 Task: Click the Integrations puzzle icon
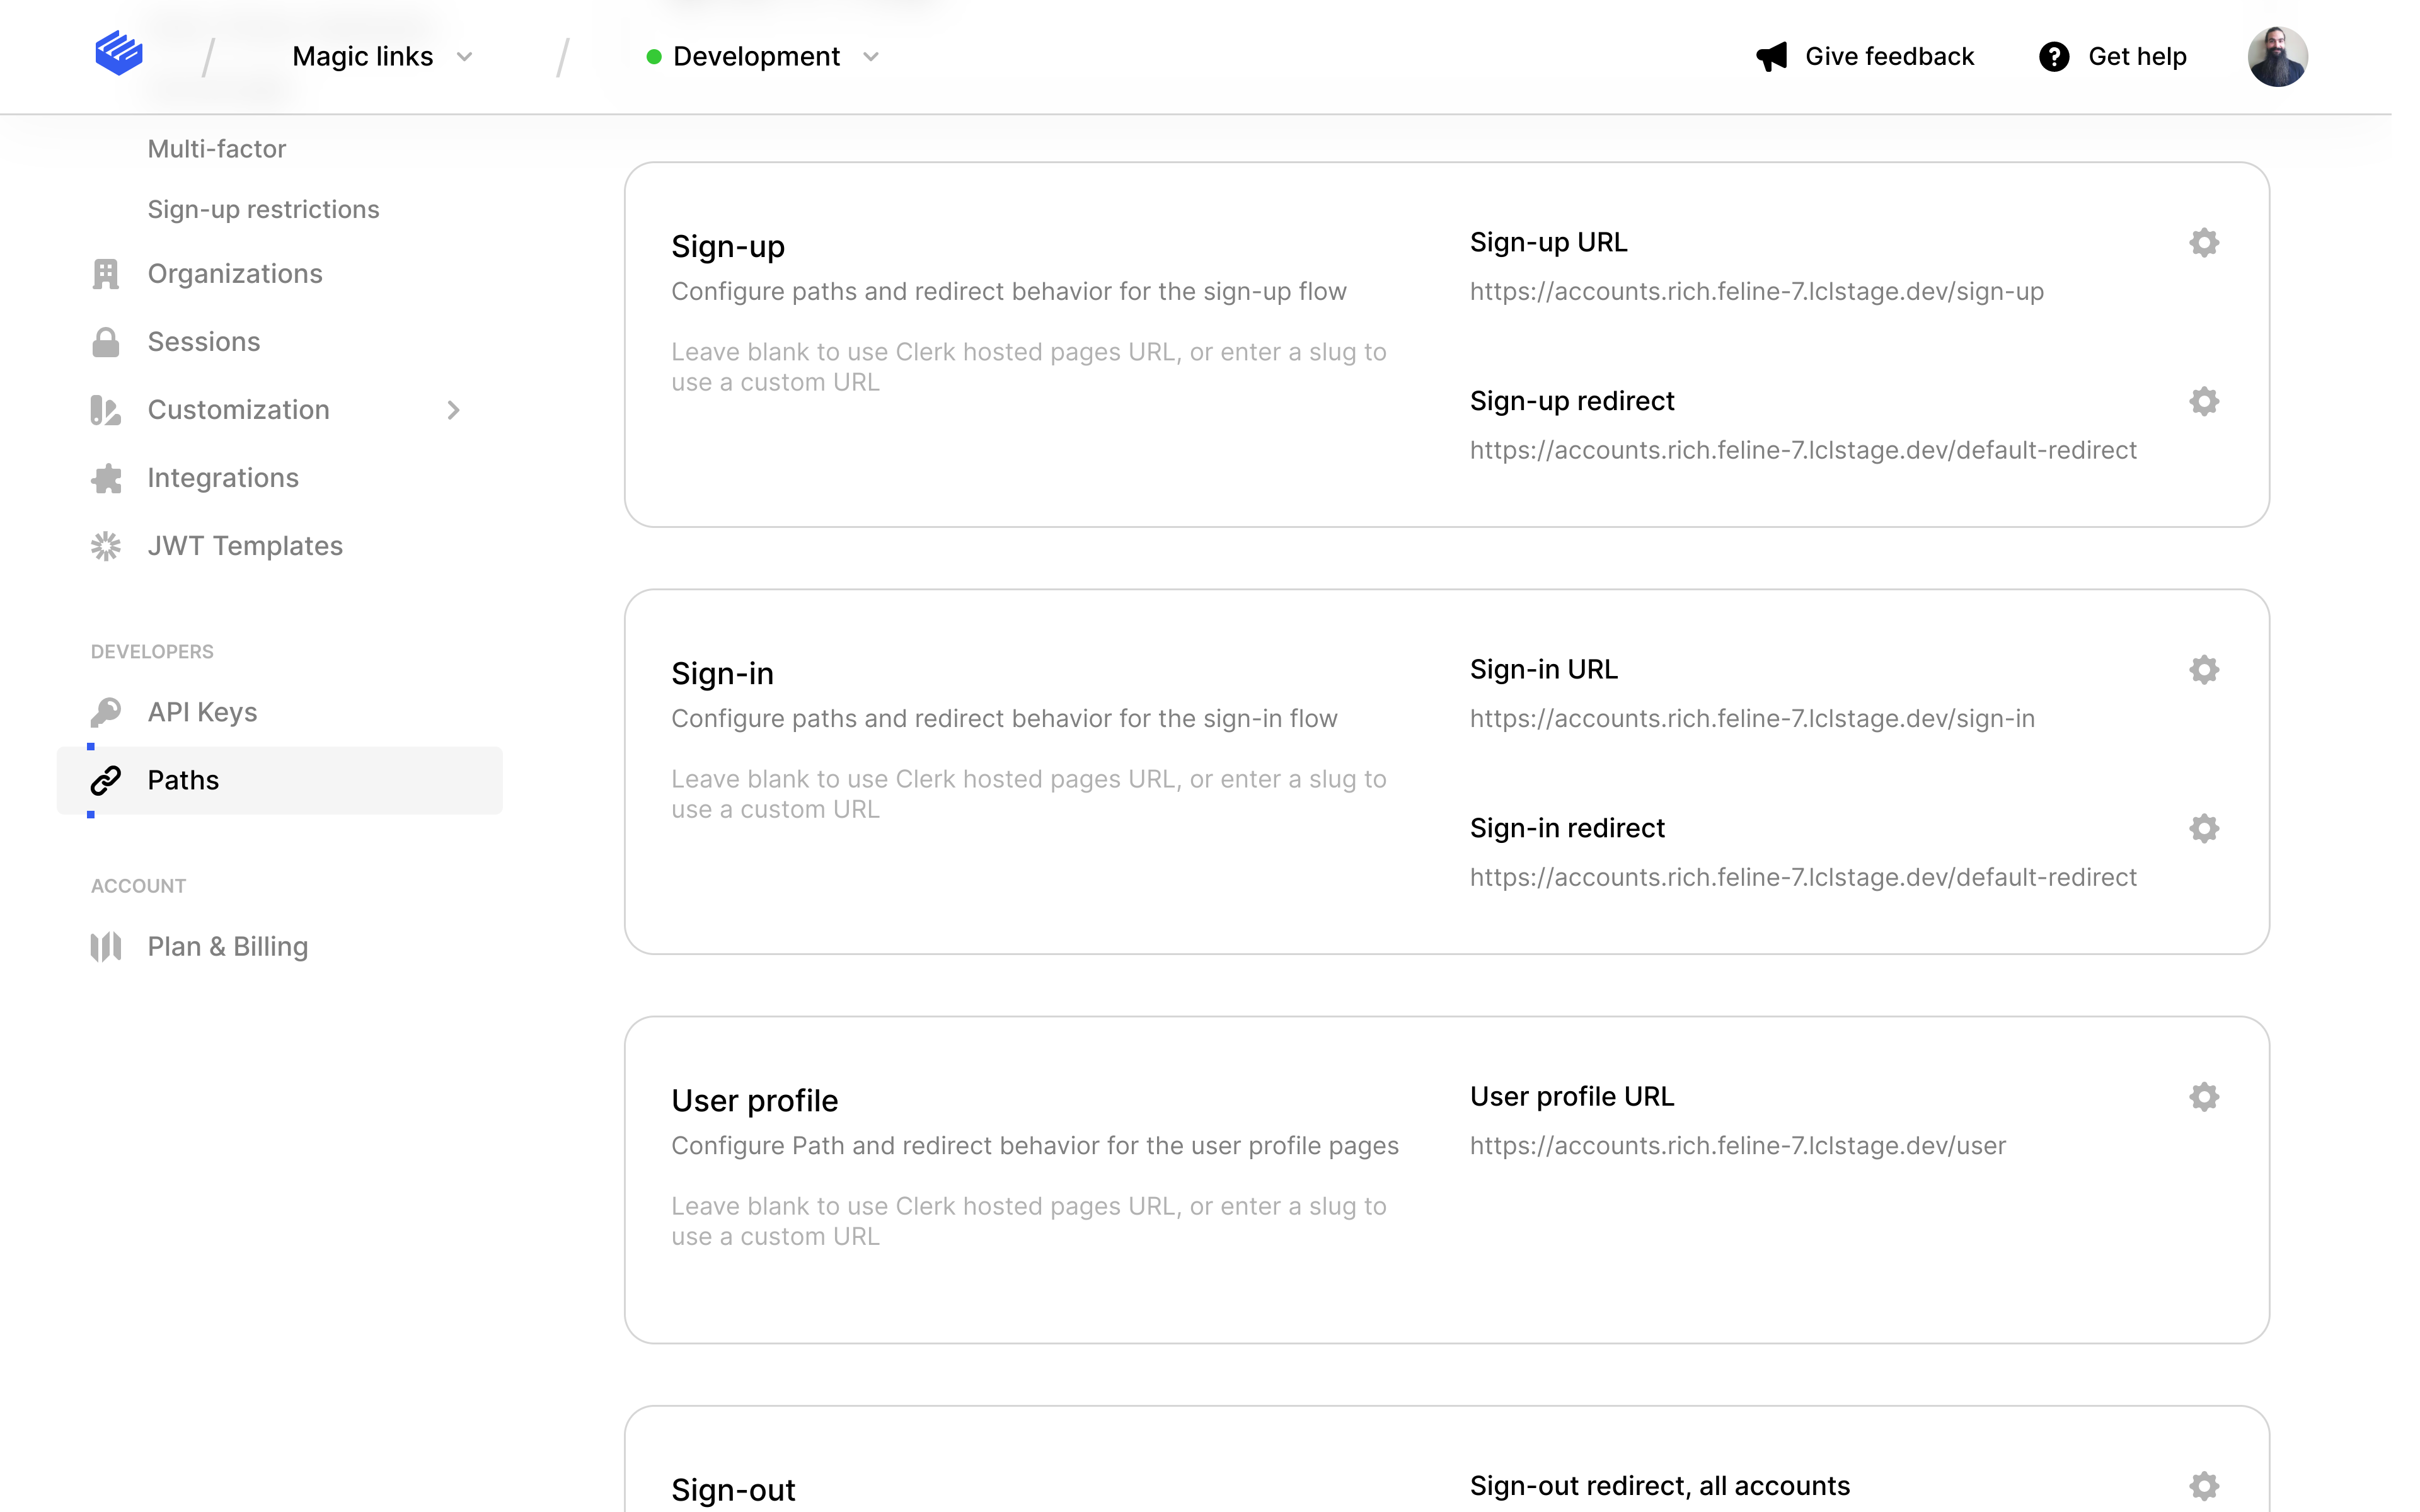tap(106, 478)
